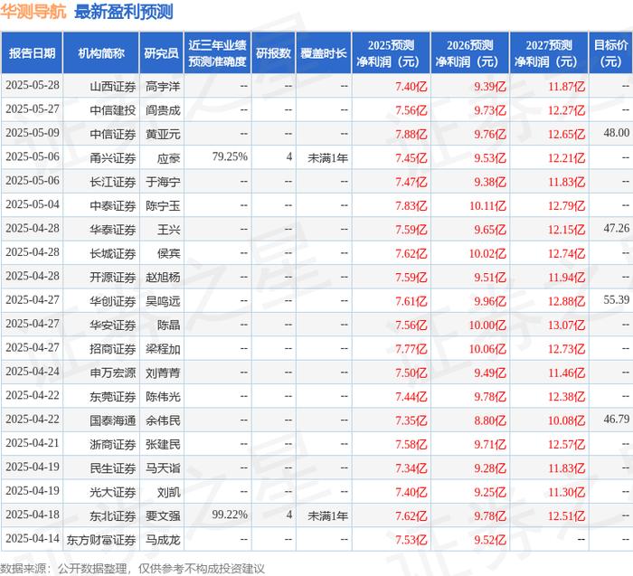Click the 最新盈利预测 heading

click(x=124, y=11)
